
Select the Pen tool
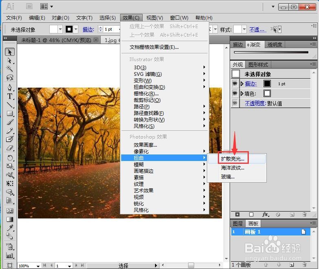click(9, 88)
